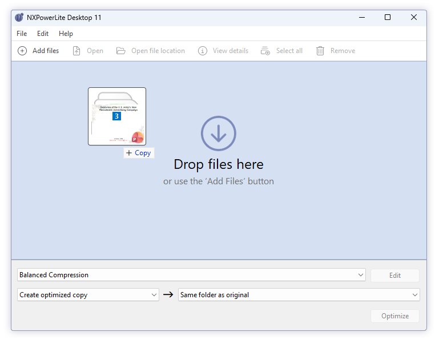Viewport: 435px width, 340px height.
Task: Open the Edit menu
Action: coord(43,34)
